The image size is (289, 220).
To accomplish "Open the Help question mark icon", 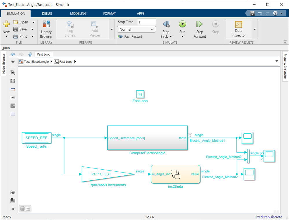I will [275, 13].
